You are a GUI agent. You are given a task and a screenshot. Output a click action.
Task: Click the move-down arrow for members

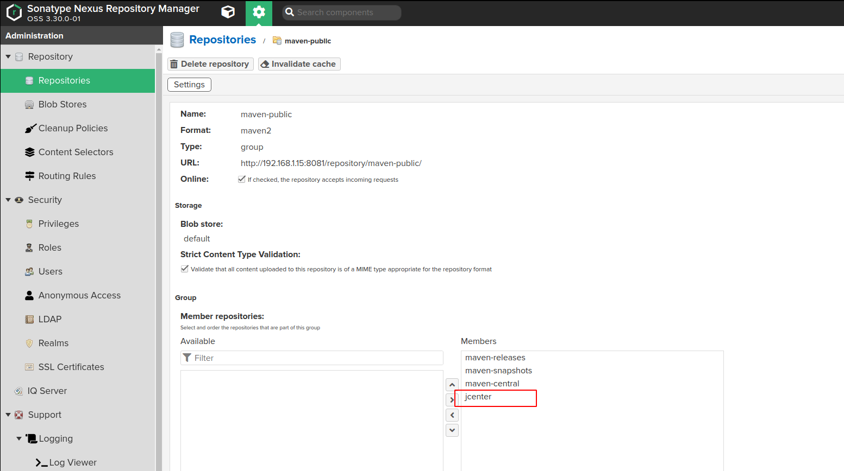coord(452,430)
